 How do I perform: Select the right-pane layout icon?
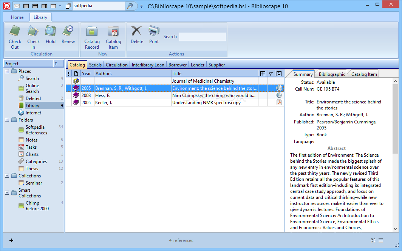pos(44,6)
